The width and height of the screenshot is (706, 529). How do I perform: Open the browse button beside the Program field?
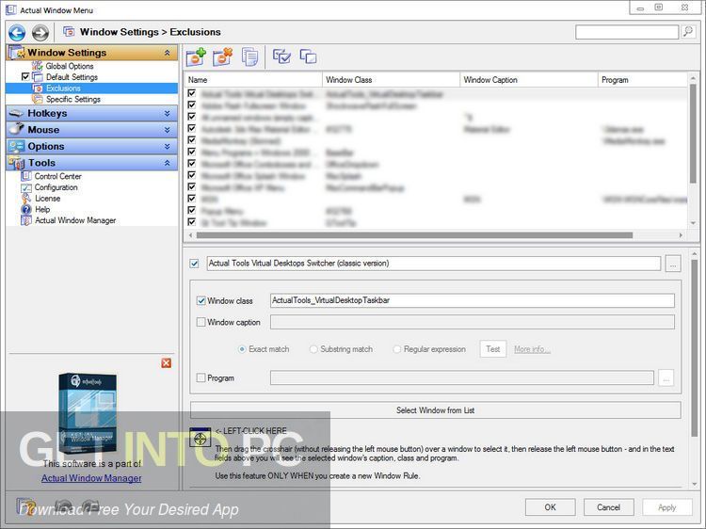(666, 377)
